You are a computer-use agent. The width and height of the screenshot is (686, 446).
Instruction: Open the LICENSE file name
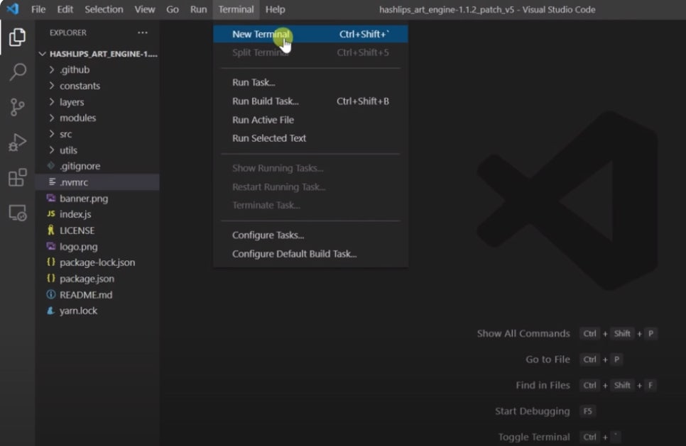77,230
